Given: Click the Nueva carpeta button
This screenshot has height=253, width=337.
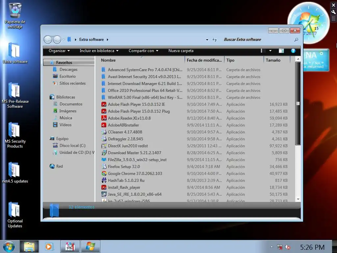Looking at the screenshot, I should tap(181, 51).
